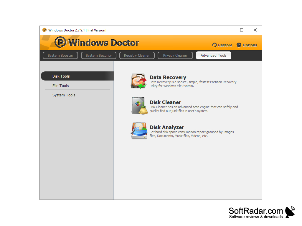Open the Data Recovery hard drive icon

click(139, 81)
